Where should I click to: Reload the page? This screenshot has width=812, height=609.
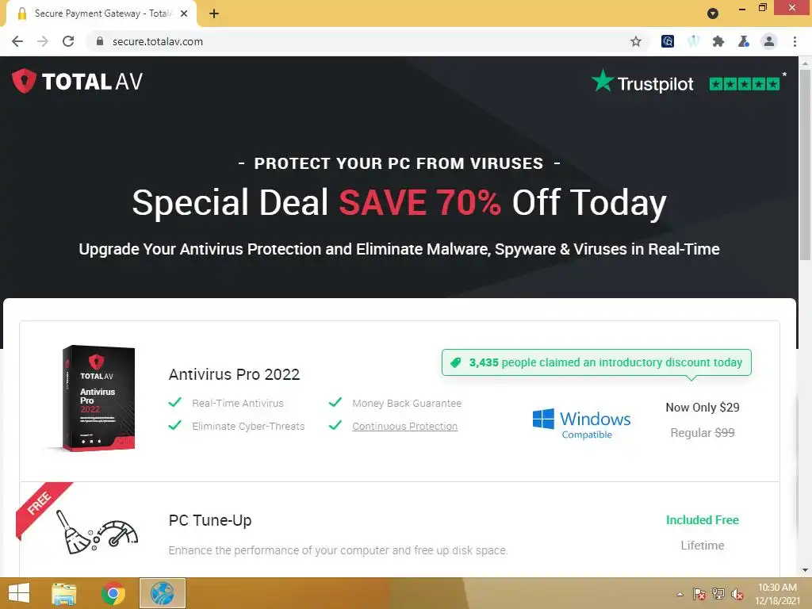[68, 41]
